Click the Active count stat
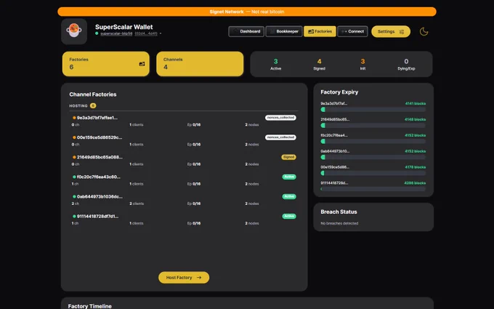The height and width of the screenshot is (309, 494). click(275, 64)
